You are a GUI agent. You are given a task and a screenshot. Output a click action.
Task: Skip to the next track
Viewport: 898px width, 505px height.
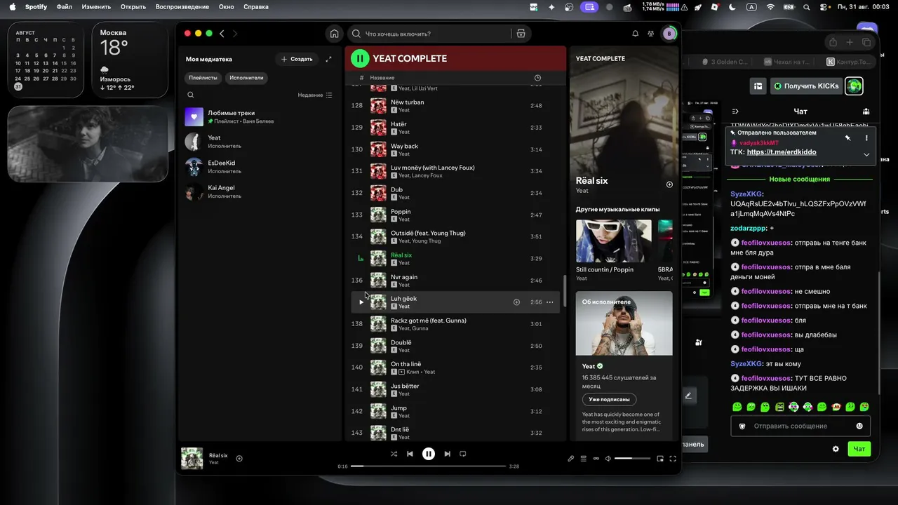click(x=447, y=454)
